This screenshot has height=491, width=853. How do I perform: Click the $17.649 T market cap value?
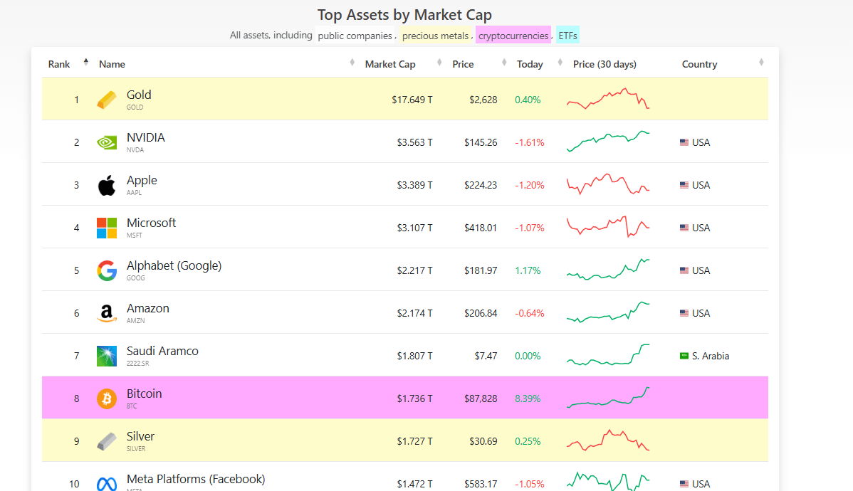pos(412,100)
